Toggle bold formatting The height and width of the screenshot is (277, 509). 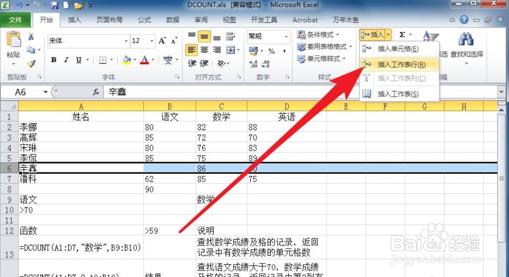[x=53, y=60]
